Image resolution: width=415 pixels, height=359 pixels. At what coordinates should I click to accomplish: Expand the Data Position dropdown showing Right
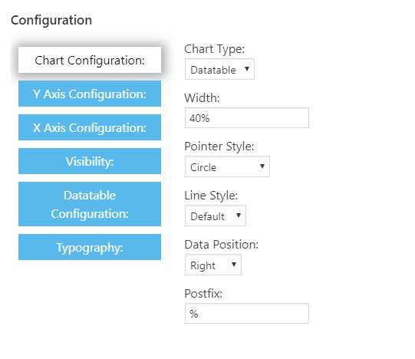pyautogui.click(x=213, y=265)
